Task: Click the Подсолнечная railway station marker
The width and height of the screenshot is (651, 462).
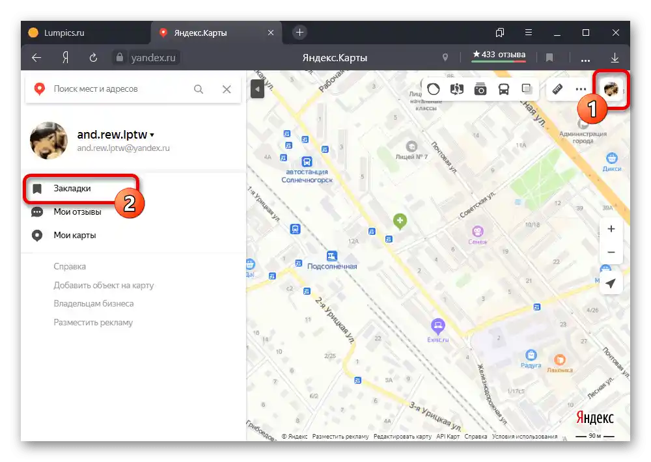Action: [x=332, y=256]
